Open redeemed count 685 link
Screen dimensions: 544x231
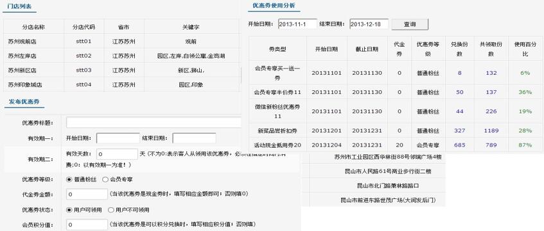pyautogui.click(x=459, y=145)
